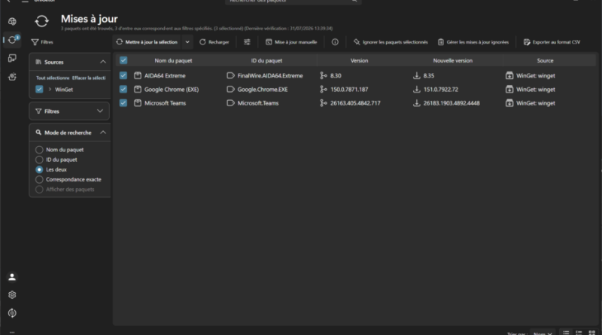Click the Google Chrome (EXE) package name
Screen dimensions: 602x335
point(172,89)
